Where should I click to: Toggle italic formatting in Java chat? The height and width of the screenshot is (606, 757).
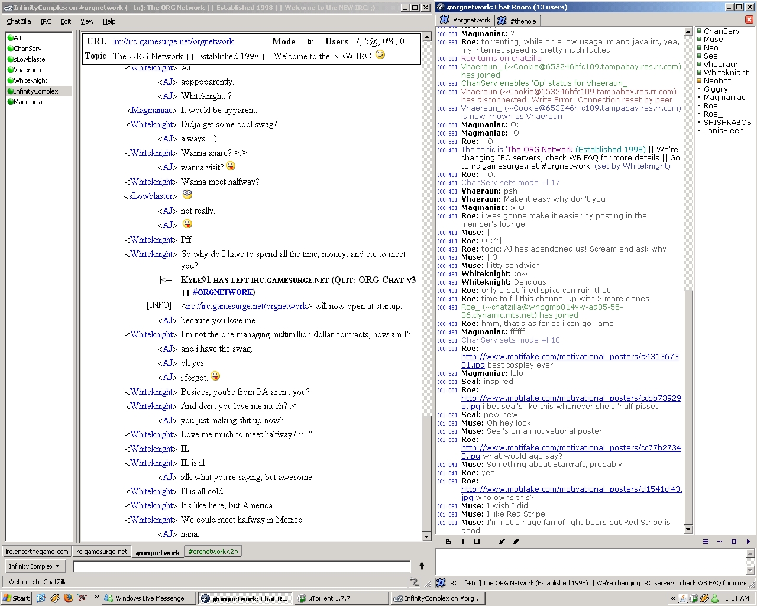click(462, 541)
